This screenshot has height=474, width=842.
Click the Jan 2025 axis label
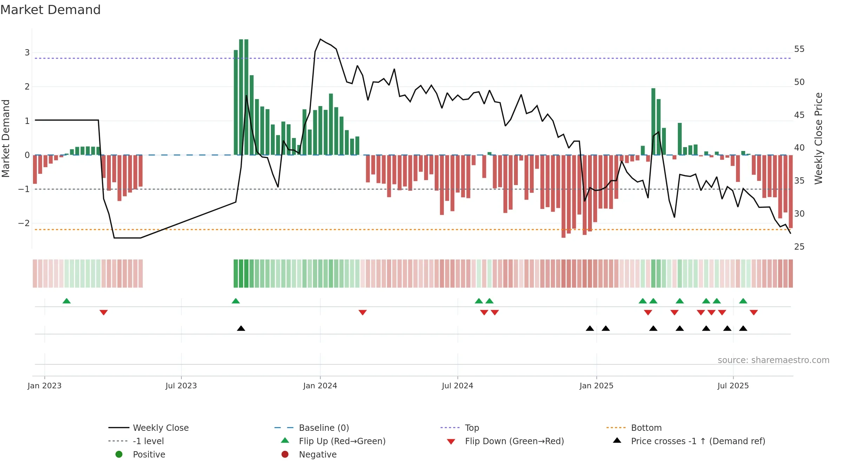pyautogui.click(x=596, y=386)
